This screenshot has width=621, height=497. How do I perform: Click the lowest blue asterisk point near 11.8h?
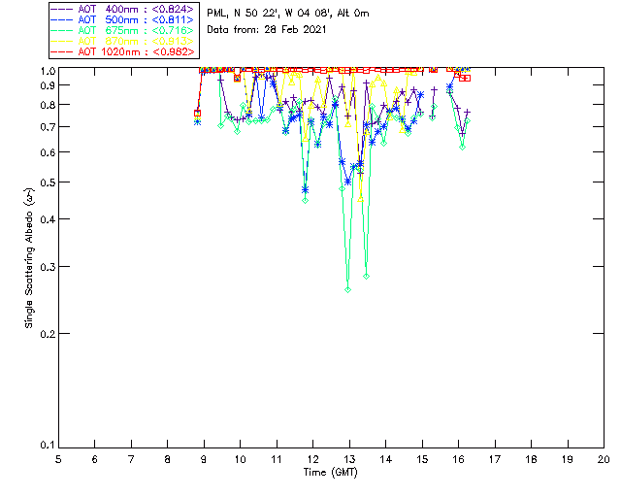(x=305, y=190)
